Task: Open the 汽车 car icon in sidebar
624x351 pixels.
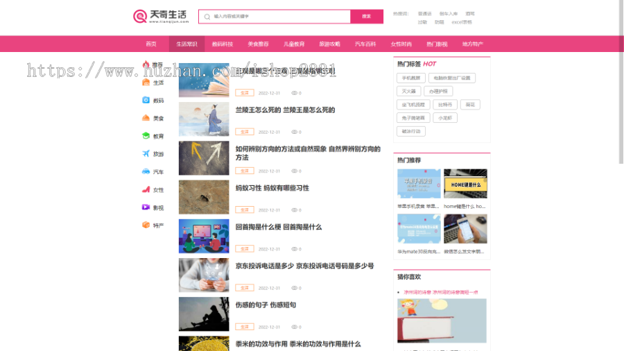Action: (x=146, y=171)
